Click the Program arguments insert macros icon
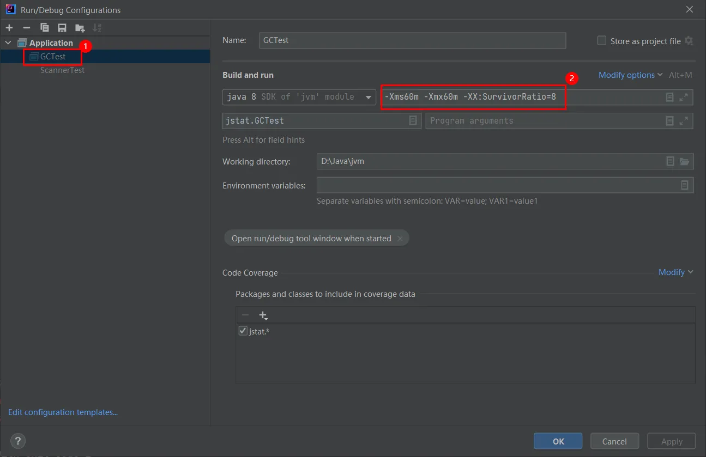The image size is (706, 457). [670, 121]
